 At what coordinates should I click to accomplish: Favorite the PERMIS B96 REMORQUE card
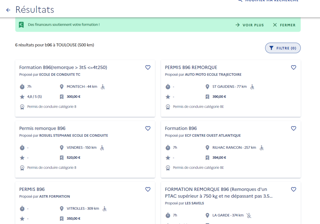coord(293,67)
